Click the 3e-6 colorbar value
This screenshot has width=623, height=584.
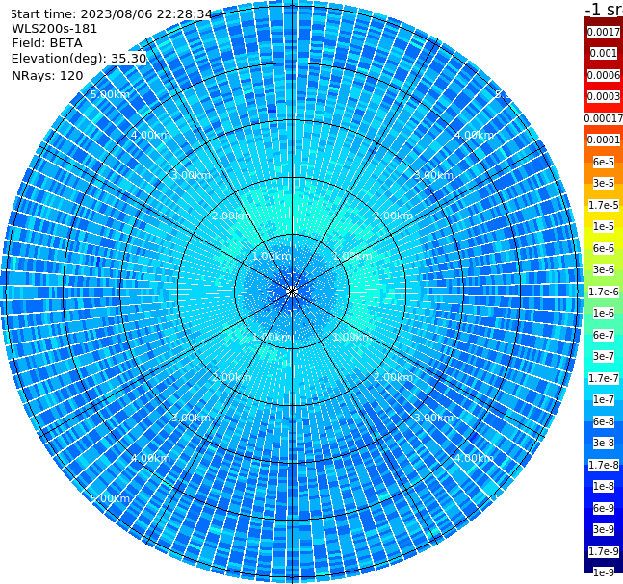[604, 269]
